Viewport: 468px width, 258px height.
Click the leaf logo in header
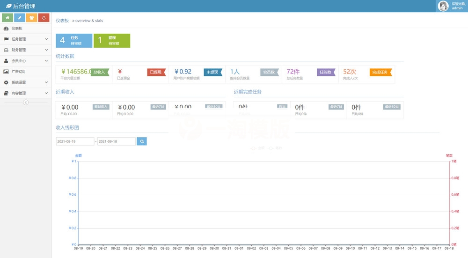[8, 6]
